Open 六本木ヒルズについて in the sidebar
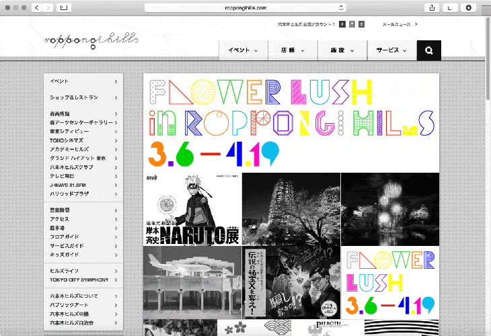 coord(83,296)
